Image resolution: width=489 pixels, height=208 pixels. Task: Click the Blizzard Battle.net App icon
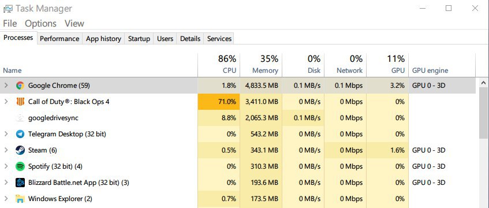20,183
